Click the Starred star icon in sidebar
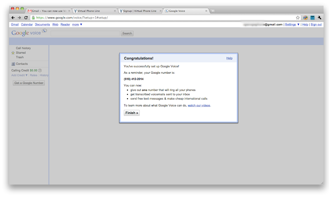The height and width of the screenshot is (197, 329). [13, 53]
